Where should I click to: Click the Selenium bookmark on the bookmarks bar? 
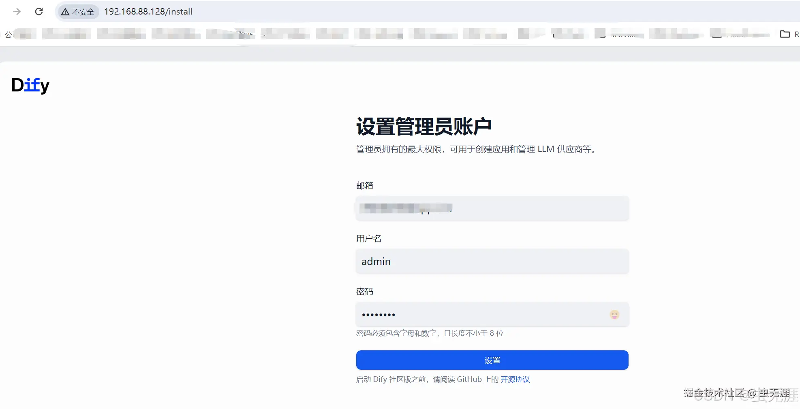(x=620, y=34)
